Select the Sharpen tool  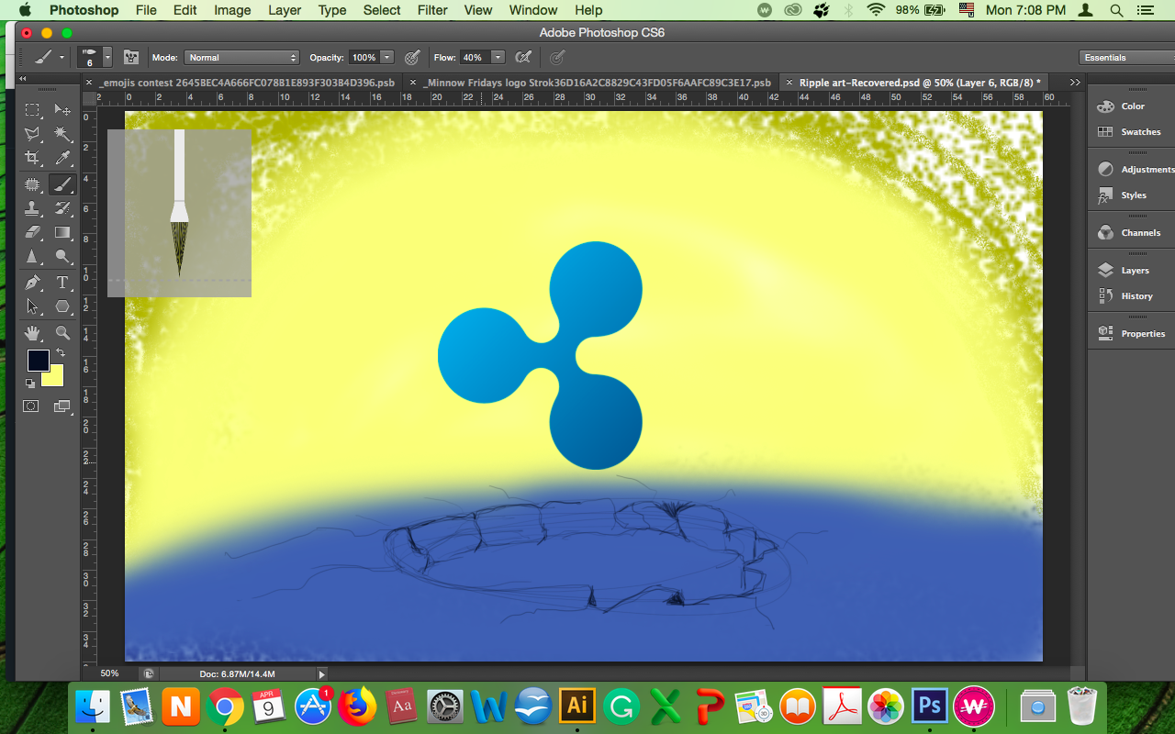coord(32,257)
